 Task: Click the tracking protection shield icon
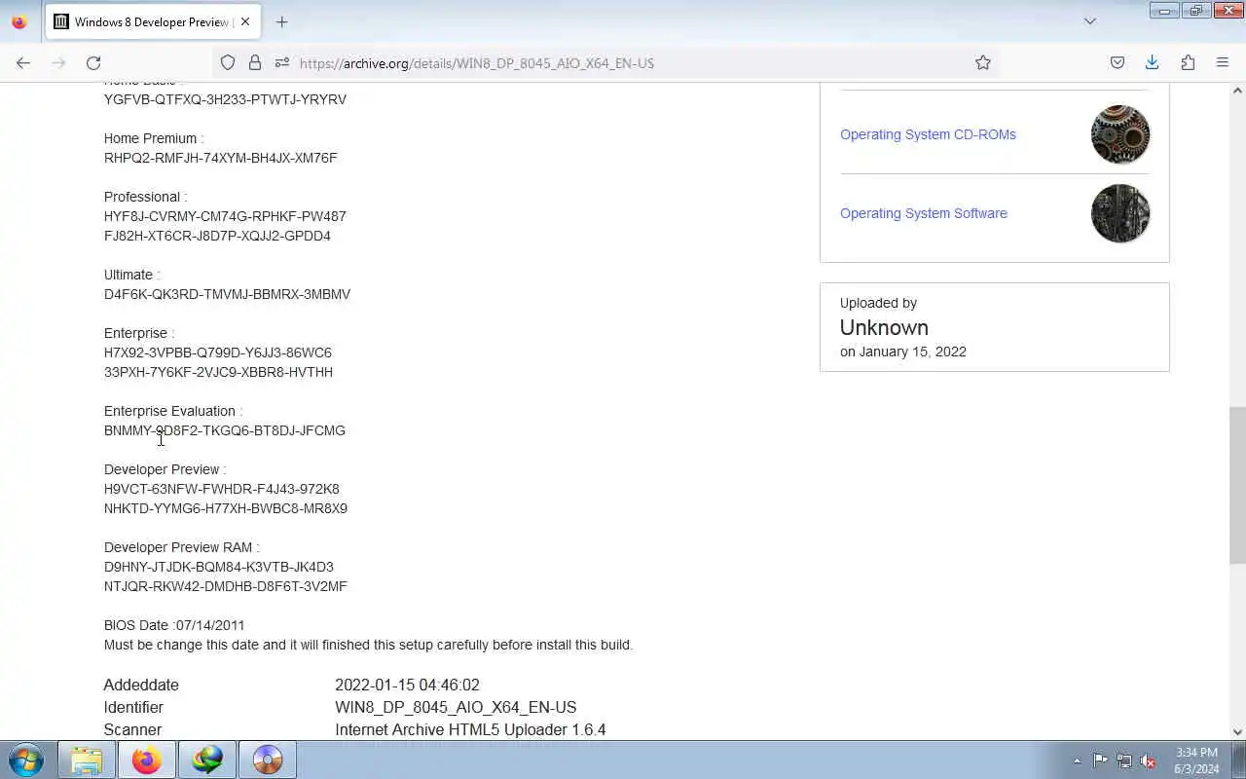point(227,62)
